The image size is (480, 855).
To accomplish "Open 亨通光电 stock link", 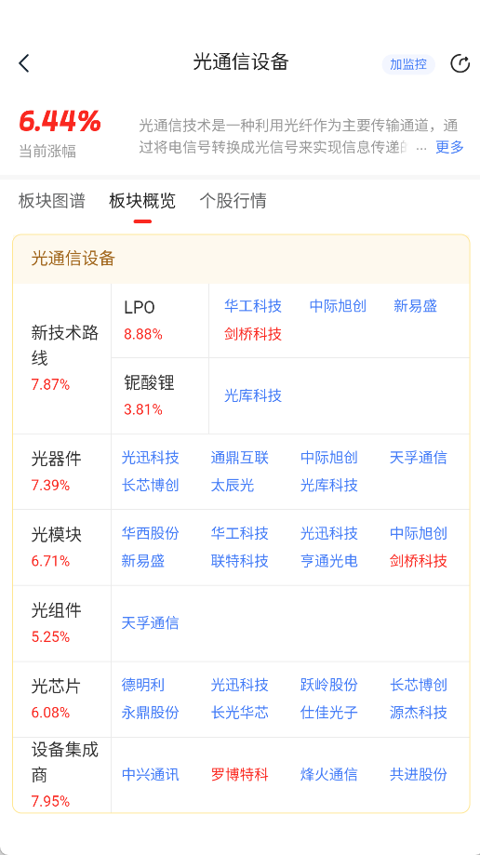I will (x=329, y=561).
